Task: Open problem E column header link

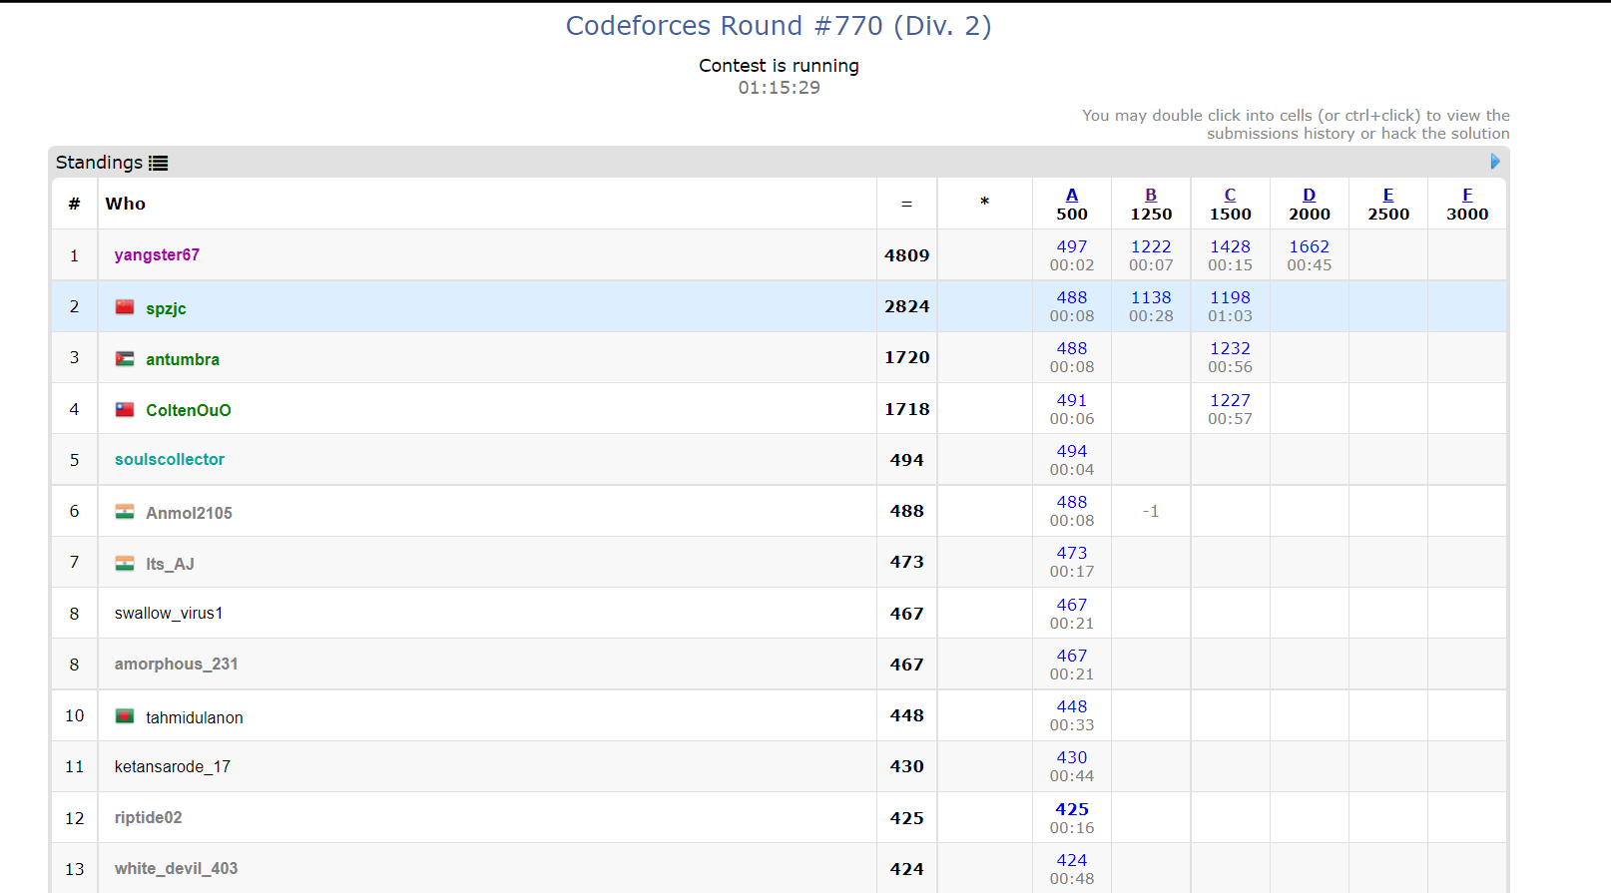Action: click(1388, 196)
